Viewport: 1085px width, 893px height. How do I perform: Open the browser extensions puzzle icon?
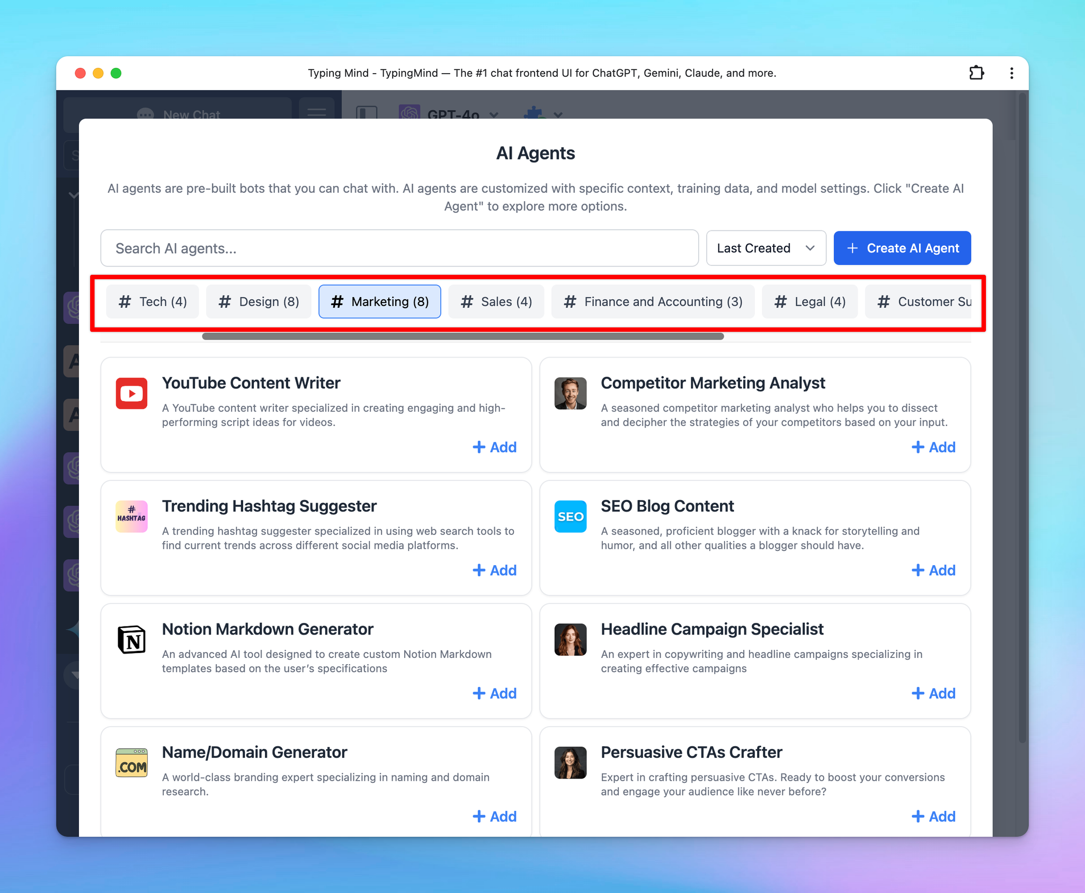tap(976, 73)
